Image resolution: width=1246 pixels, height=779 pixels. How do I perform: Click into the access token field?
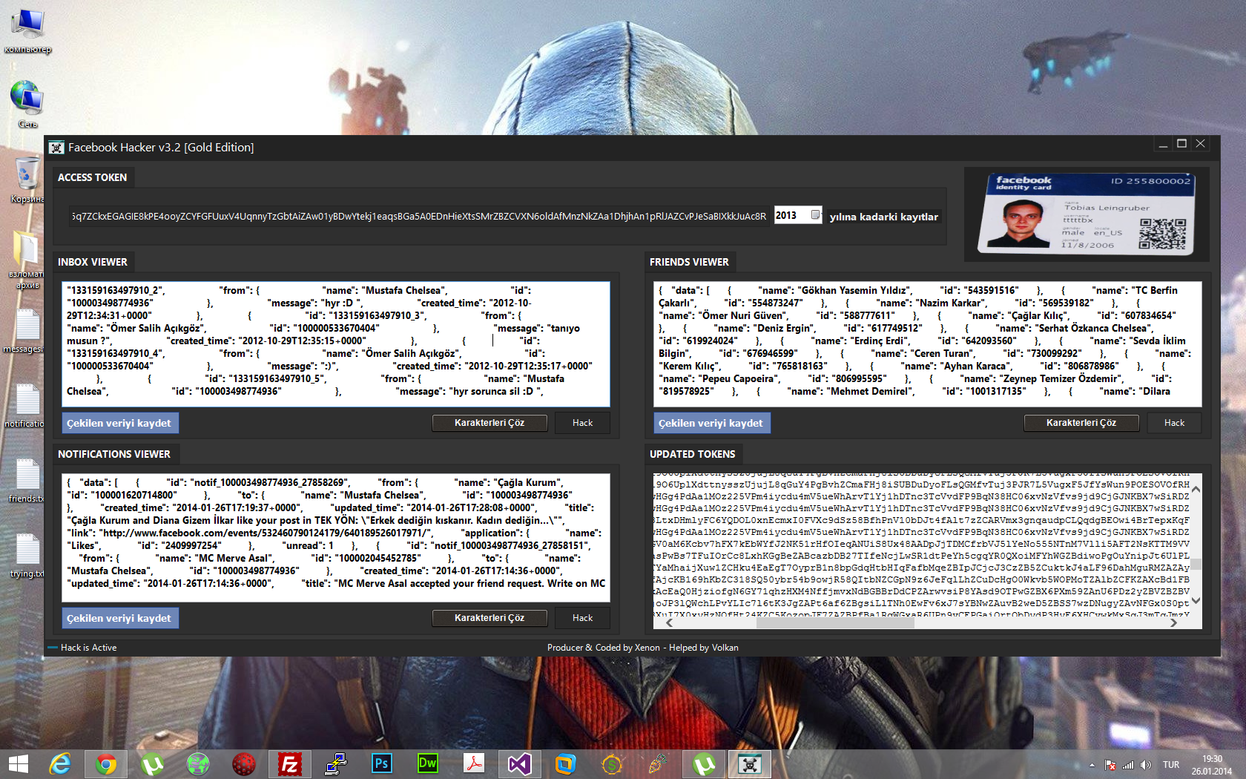coord(419,216)
